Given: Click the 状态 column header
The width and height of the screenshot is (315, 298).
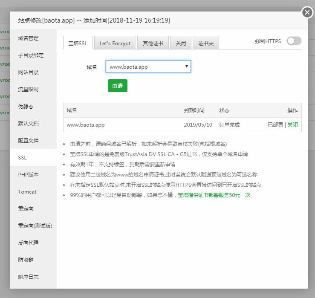Looking at the screenshot, I should click(x=224, y=110).
